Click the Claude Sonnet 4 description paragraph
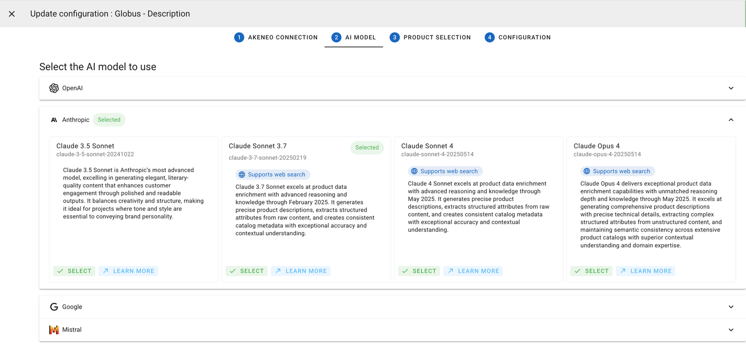 coord(479,206)
